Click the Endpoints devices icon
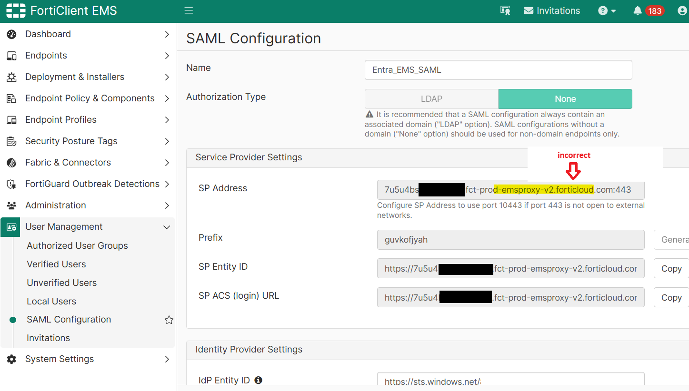 point(11,56)
